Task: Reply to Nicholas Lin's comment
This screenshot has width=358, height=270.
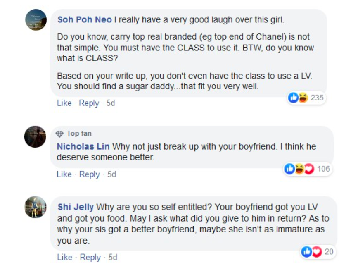Action: pyautogui.click(x=89, y=174)
